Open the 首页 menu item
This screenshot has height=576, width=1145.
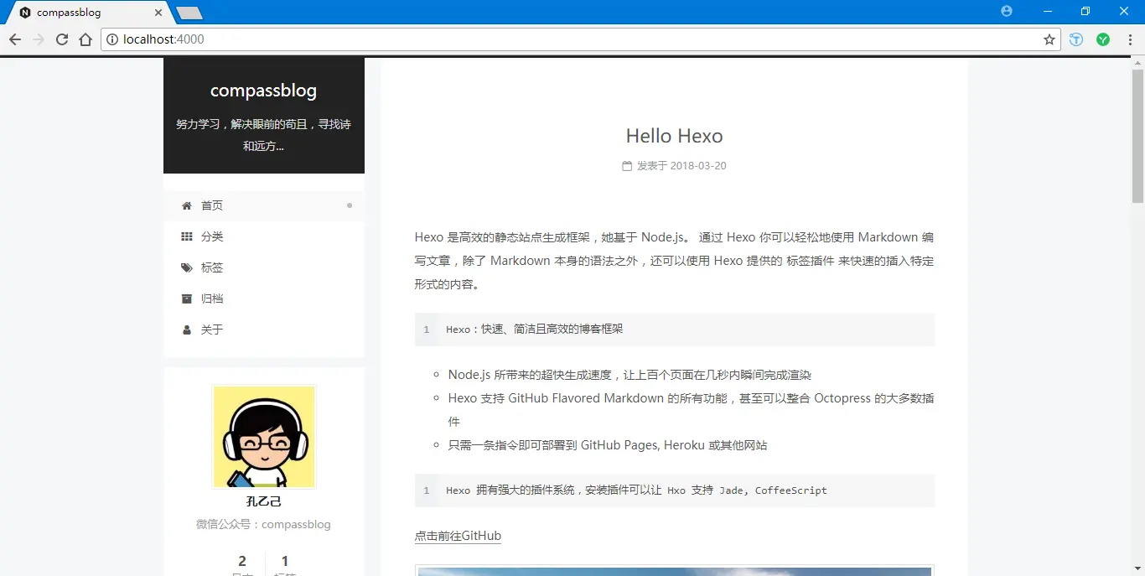pos(264,205)
